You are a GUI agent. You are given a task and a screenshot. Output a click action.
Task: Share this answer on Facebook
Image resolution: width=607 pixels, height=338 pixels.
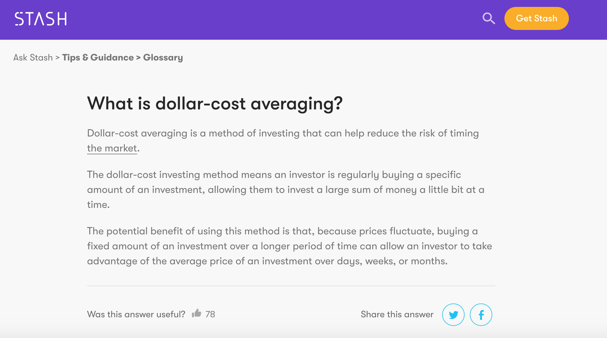pos(481,315)
